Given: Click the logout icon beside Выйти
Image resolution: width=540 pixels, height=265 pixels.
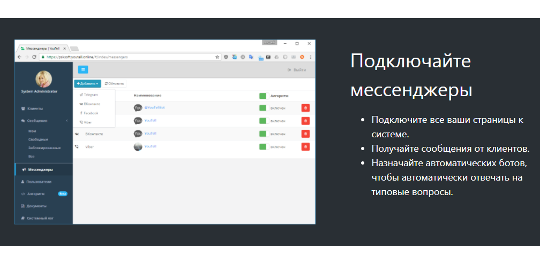Looking at the screenshot, I should [289, 70].
